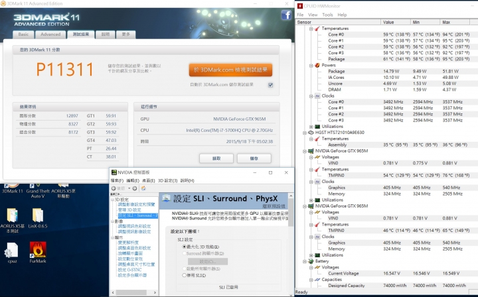Image resolution: width=478 pixels, height=297 pixels.
Task: Toggle auto-save results on 3DMark.com checkbox
Action: click(x=270, y=85)
